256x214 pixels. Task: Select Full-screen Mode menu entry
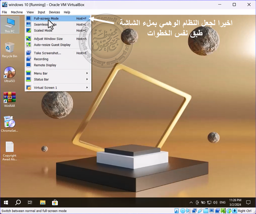tap(46, 18)
